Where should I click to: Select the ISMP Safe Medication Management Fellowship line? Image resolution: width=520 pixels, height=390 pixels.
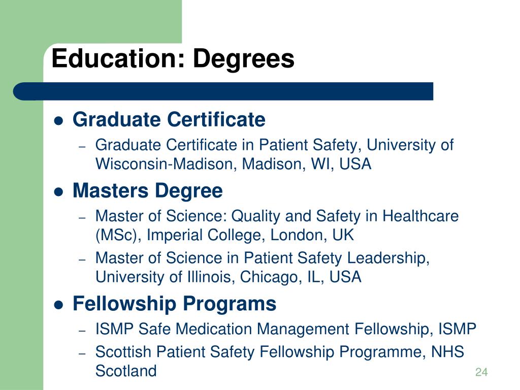coord(285,329)
